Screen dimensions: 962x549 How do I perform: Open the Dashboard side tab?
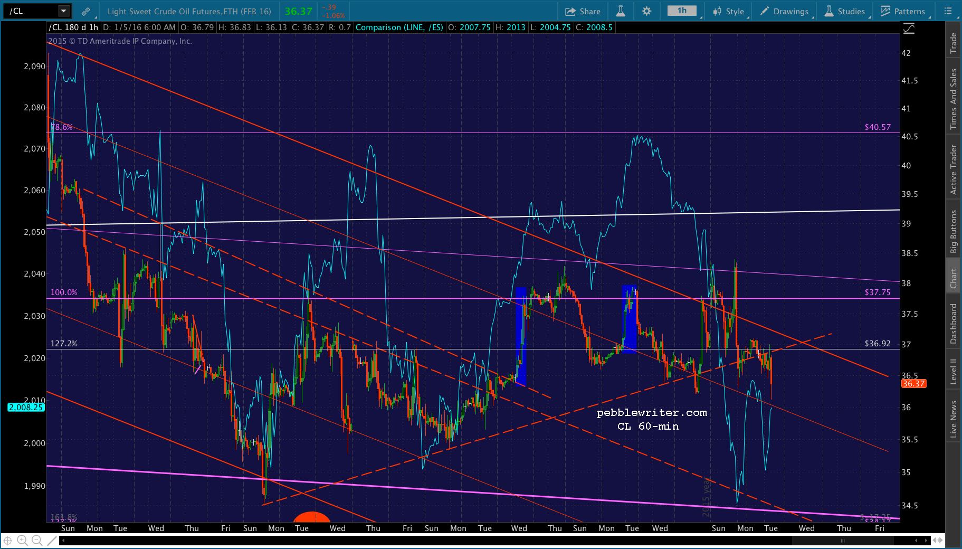954,324
